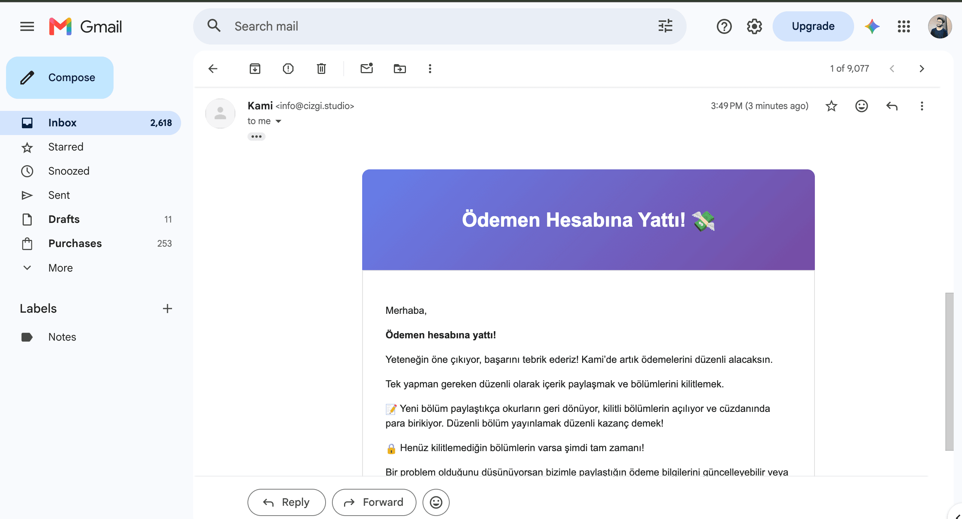This screenshot has height=519, width=962.
Task: Mark the email as unread
Action: (x=367, y=68)
